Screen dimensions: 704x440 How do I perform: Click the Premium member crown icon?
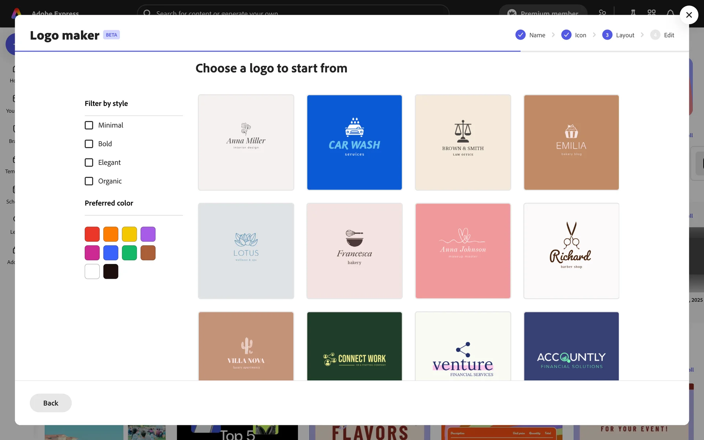[x=512, y=13]
